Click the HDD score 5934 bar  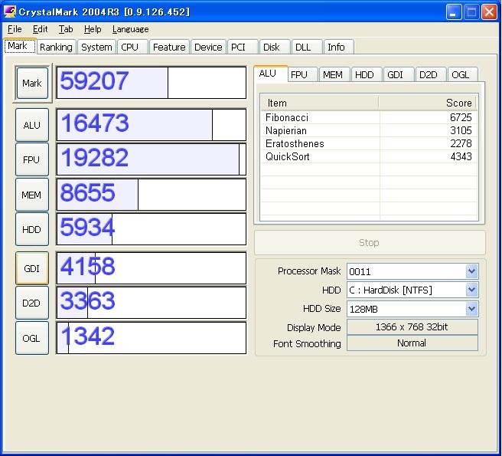152,229
